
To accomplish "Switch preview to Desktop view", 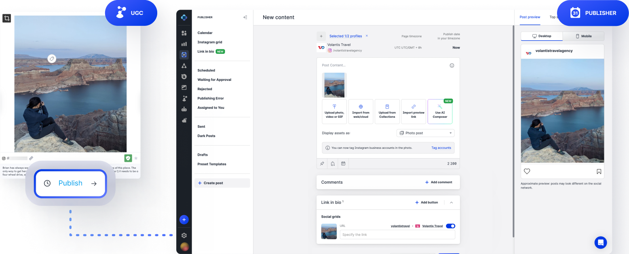I will pos(542,36).
